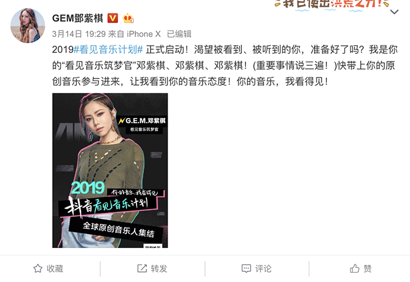Click the comment speech bubble icon
The image size is (410, 282).
247,269
